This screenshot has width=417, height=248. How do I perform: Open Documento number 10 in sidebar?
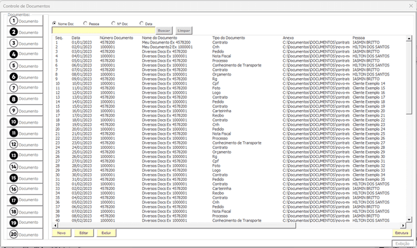(x=25, y=122)
